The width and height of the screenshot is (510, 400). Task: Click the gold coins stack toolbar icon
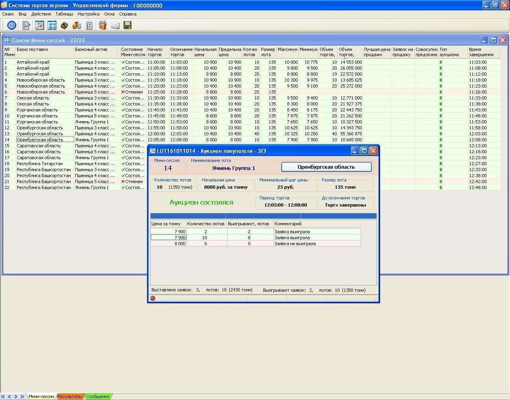[77, 25]
